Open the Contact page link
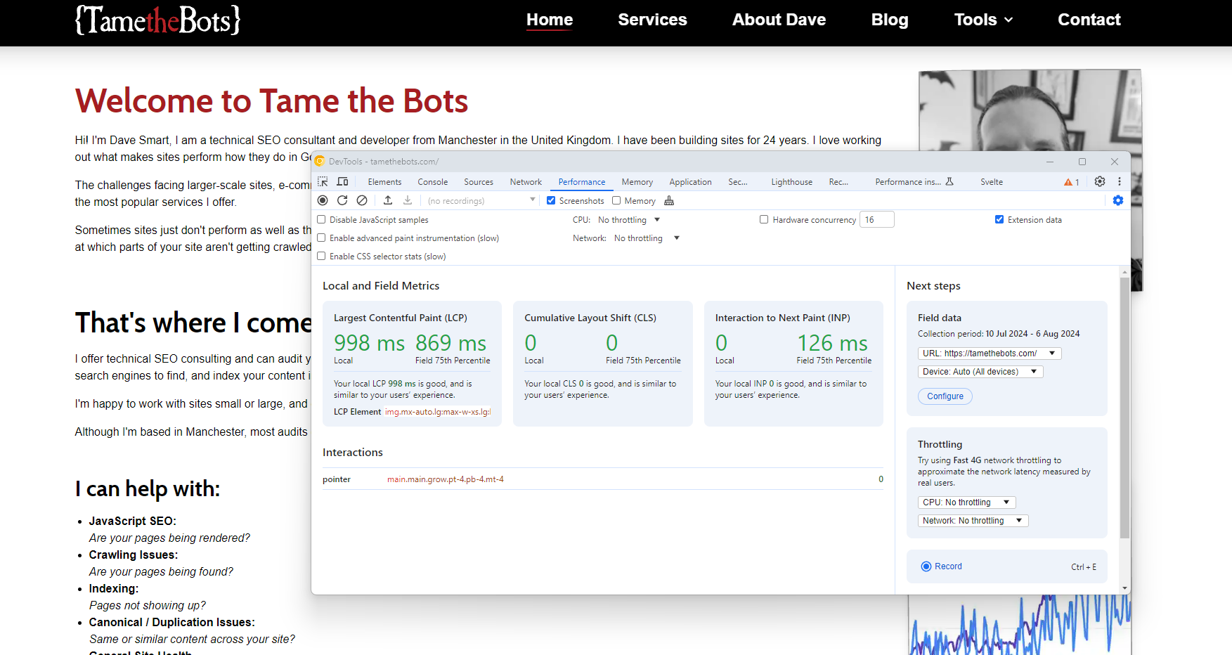Viewport: 1232px width, 655px height. tap(1089, 20)
